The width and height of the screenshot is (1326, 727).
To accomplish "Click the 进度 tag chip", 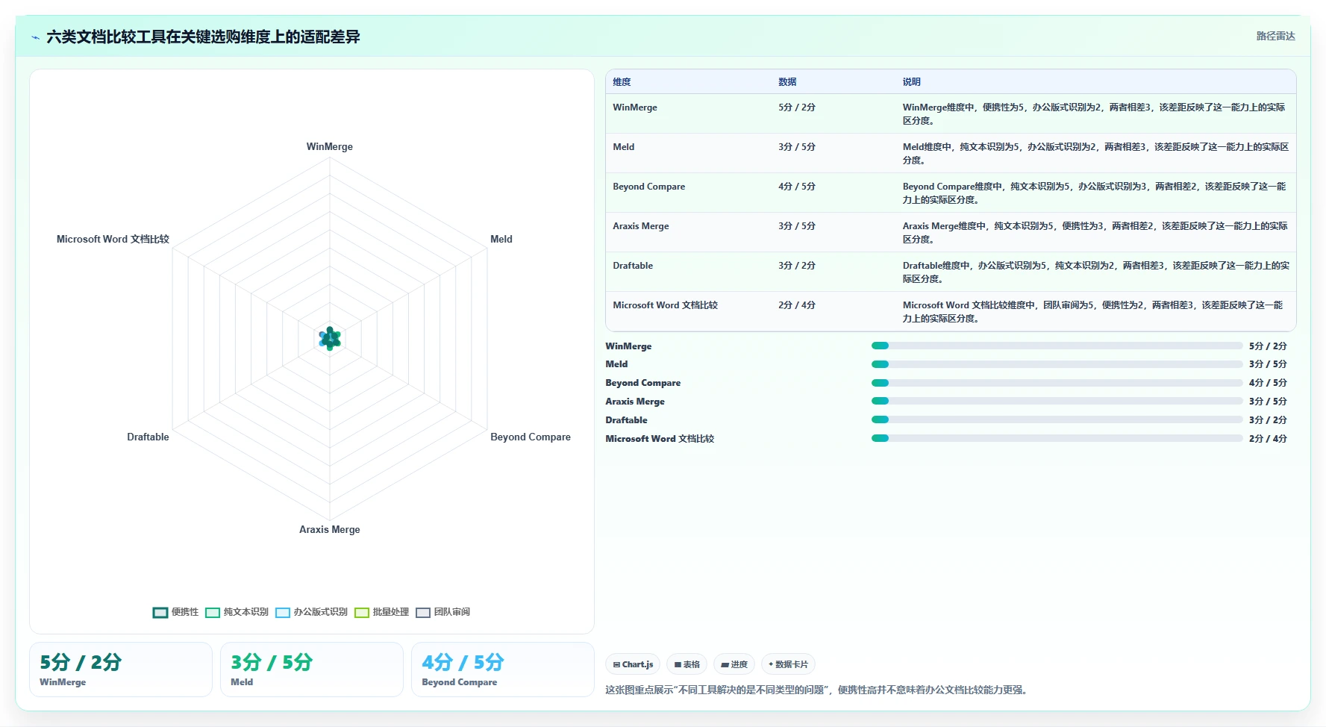I will [734, 664].
